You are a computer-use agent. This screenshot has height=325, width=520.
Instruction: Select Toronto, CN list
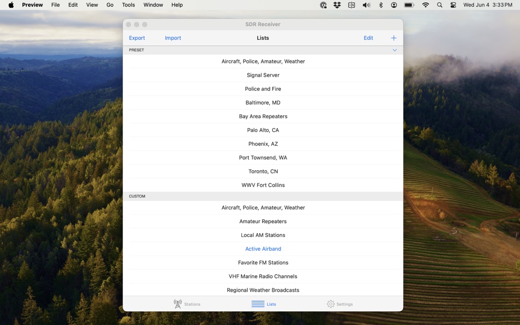[263, 171]
